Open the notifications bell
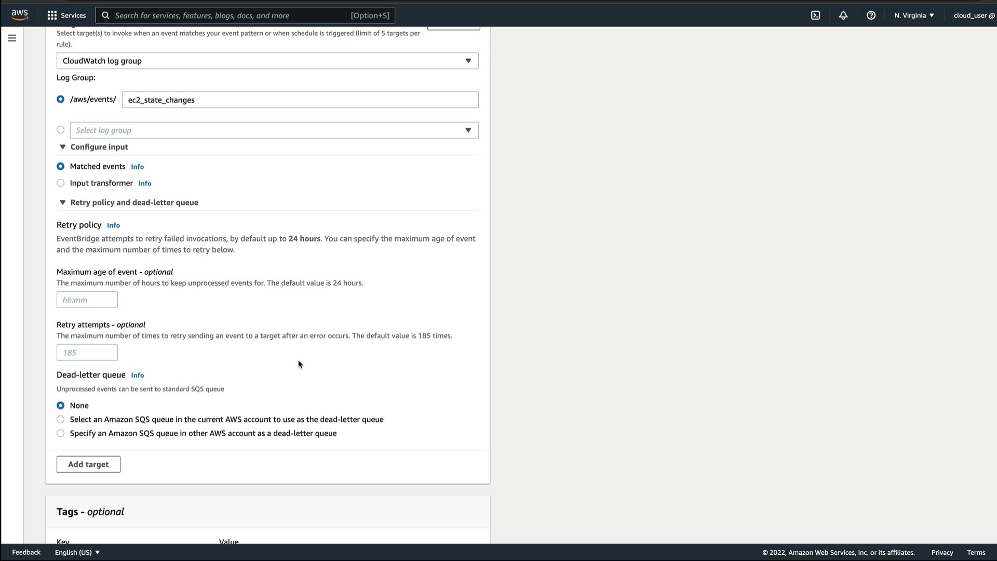Viewport: 997px width, 561px height. coord(843,15)
